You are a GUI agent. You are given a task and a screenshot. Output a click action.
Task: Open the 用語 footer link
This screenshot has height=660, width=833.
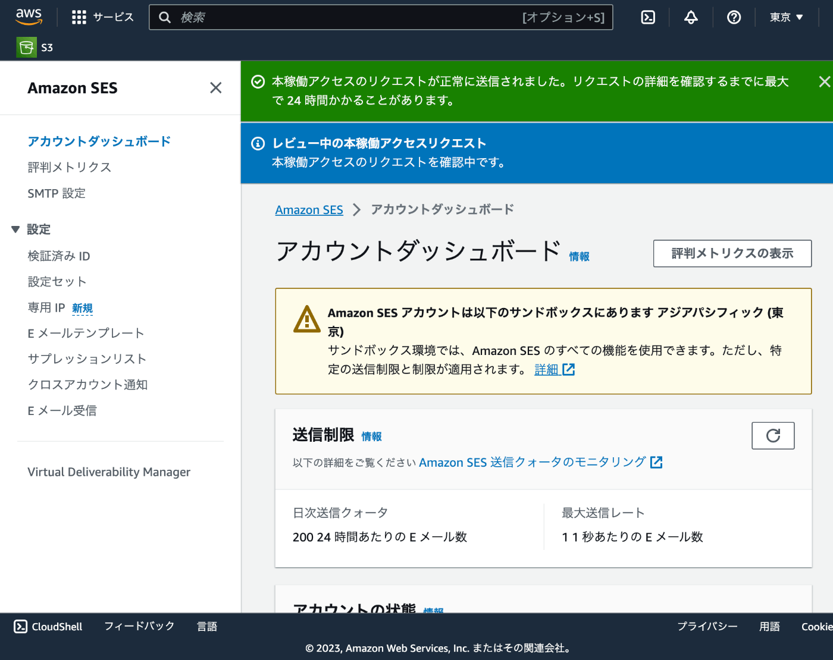pyautogui.click(x=769, y=626)
